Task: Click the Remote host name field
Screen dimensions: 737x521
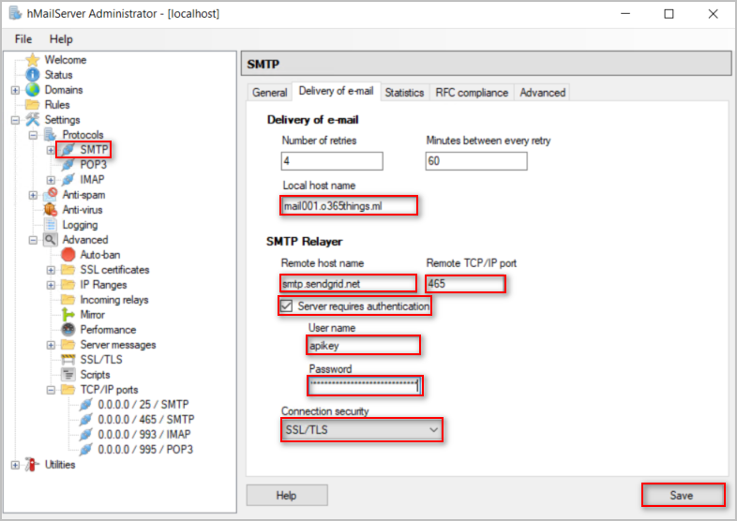Action: pyautogui.click(x=348, y=284)
